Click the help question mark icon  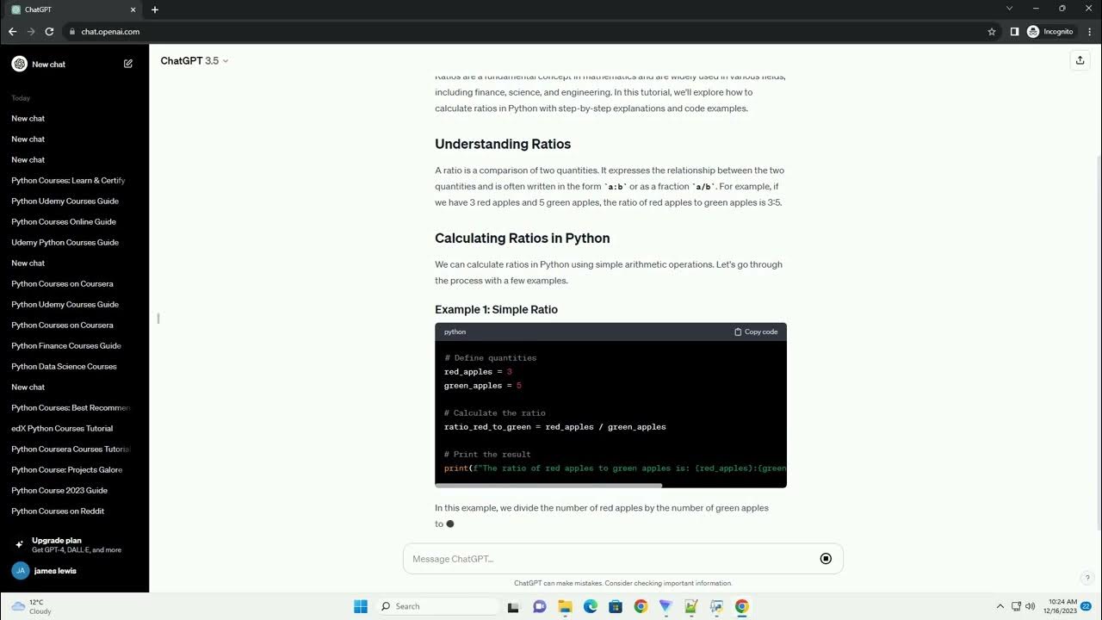click(x=1087, y=578)
